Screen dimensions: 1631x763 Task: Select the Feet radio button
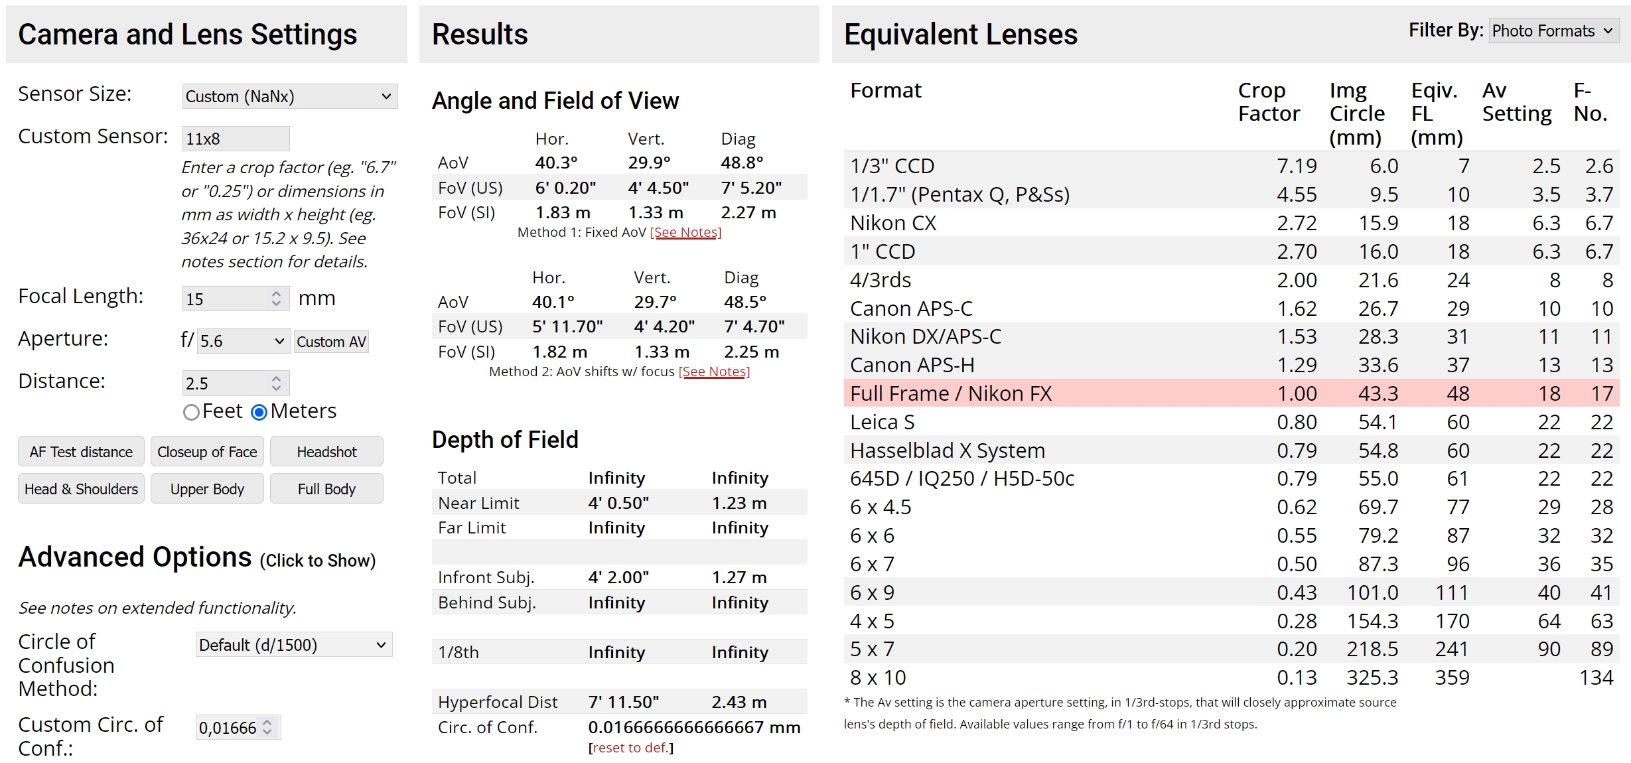point(191,413)
